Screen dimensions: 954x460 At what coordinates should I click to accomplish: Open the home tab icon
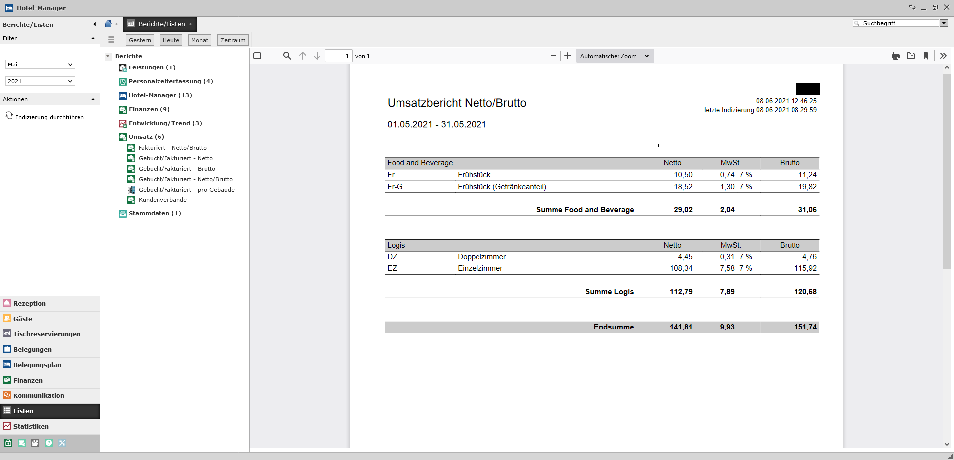click(x=108, y=24)
